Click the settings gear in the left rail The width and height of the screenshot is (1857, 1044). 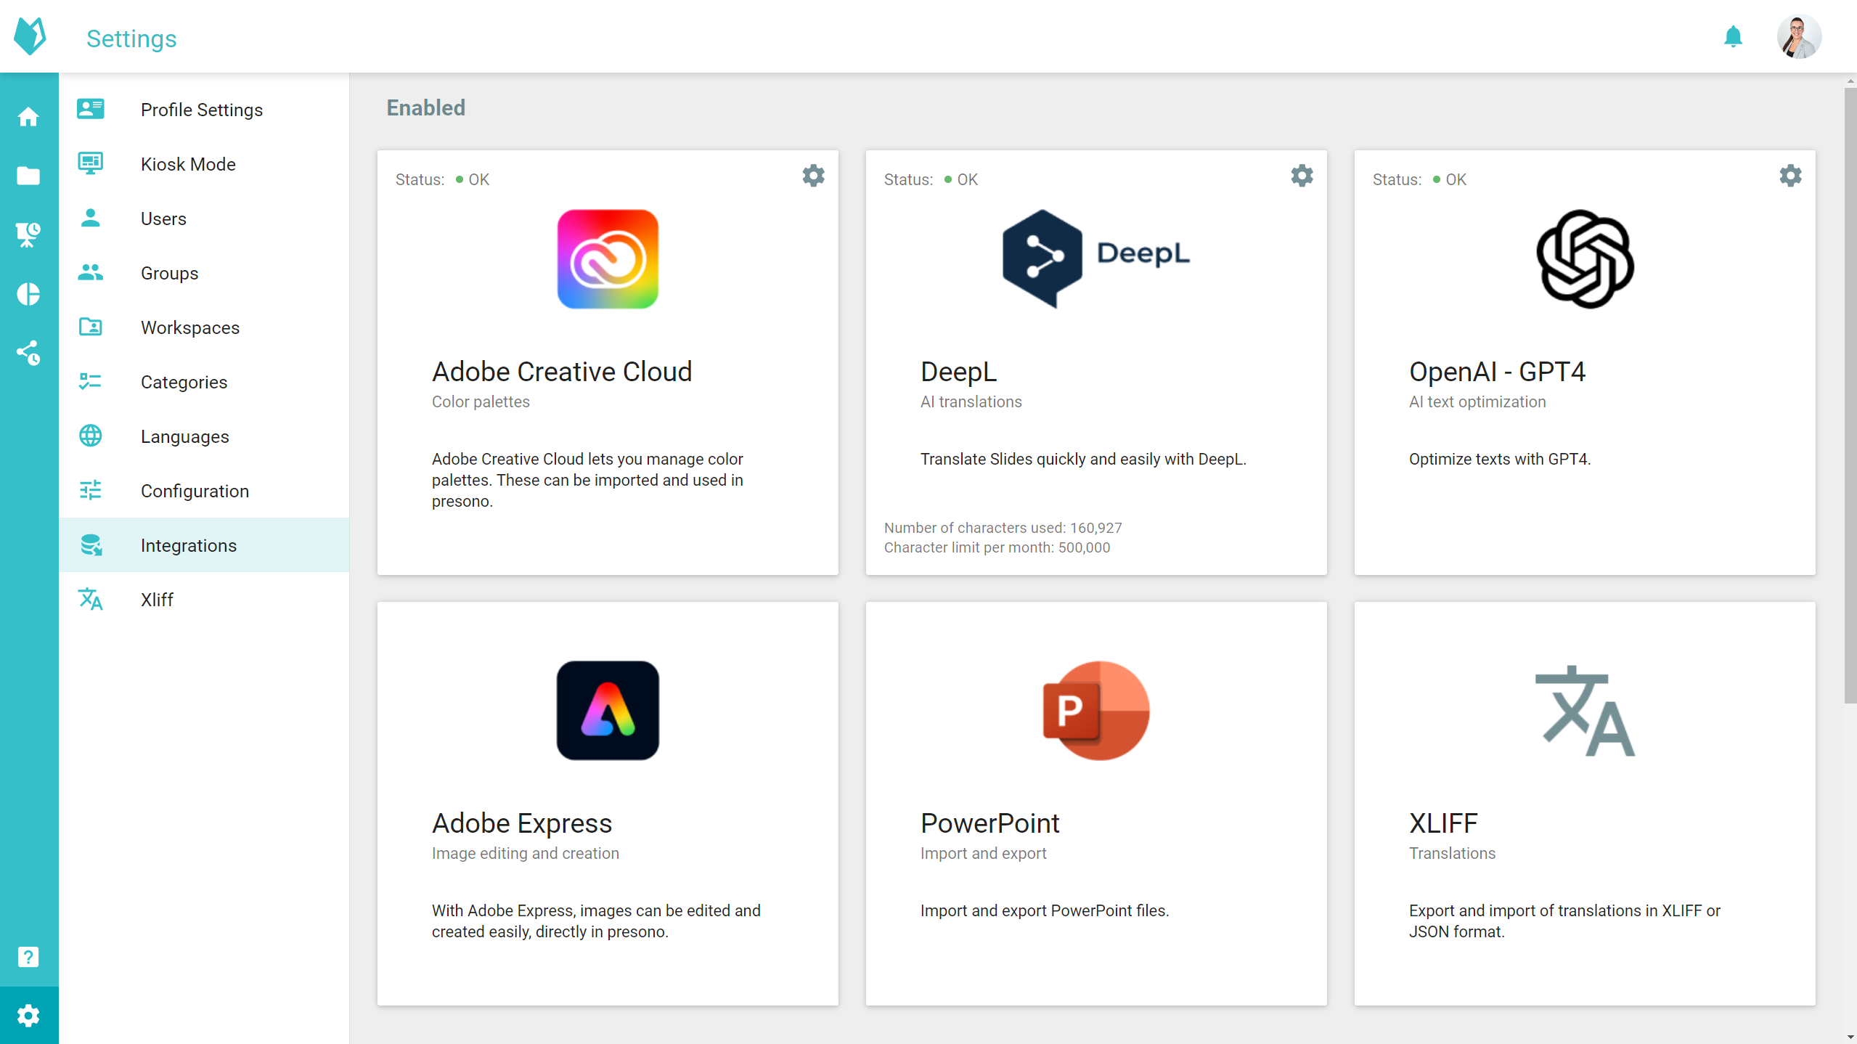tap(28, 1016)
